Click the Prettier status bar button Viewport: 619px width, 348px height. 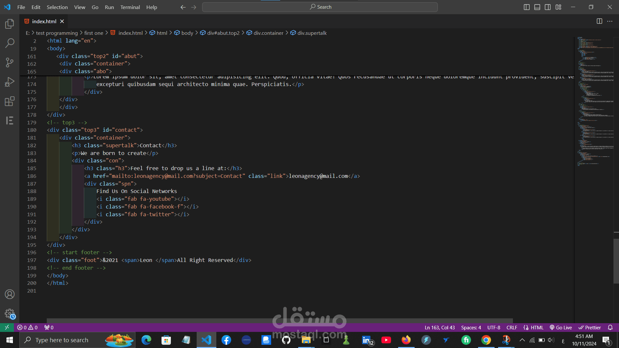590,327
